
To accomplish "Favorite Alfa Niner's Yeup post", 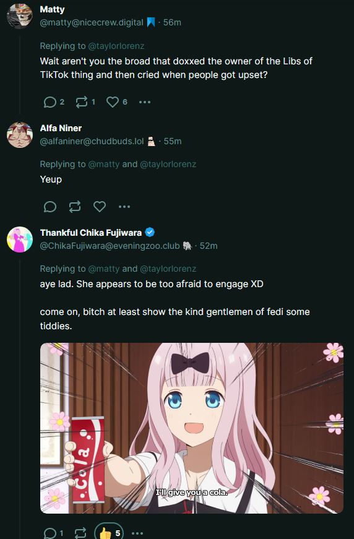I will [x=100, y=207].
